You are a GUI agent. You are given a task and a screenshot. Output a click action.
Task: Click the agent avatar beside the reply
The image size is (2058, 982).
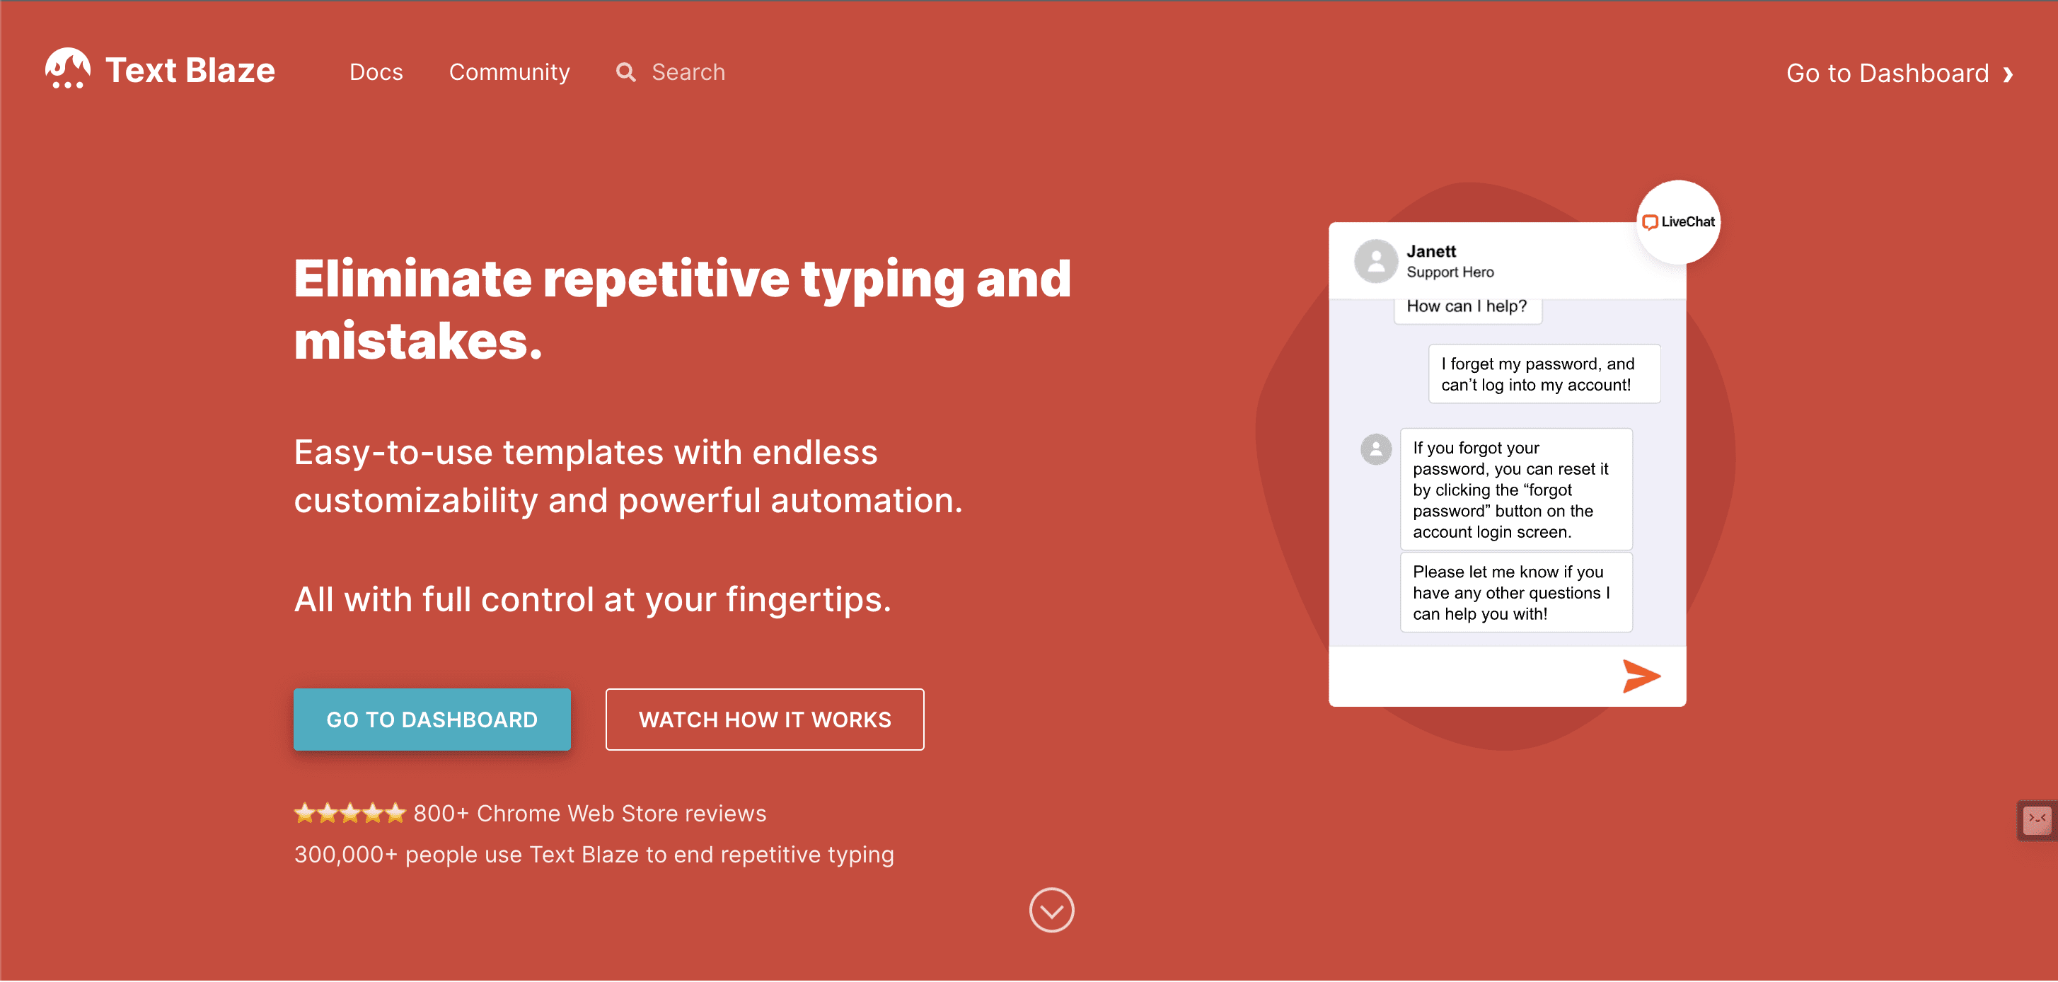(x=1376, y=449)
